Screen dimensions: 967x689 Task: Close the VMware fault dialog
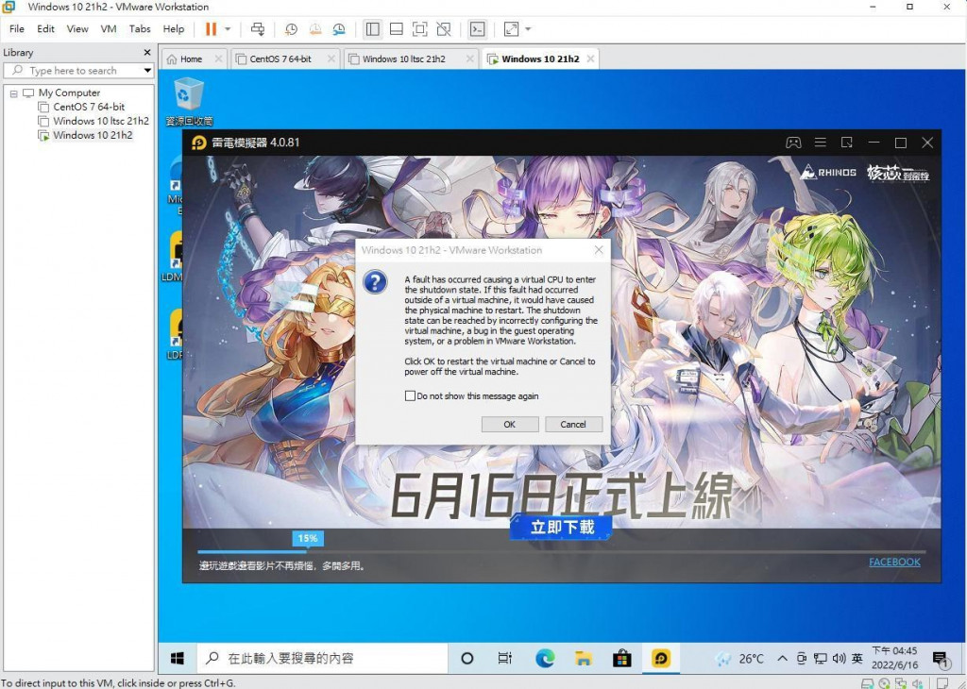tap(598, 249)
